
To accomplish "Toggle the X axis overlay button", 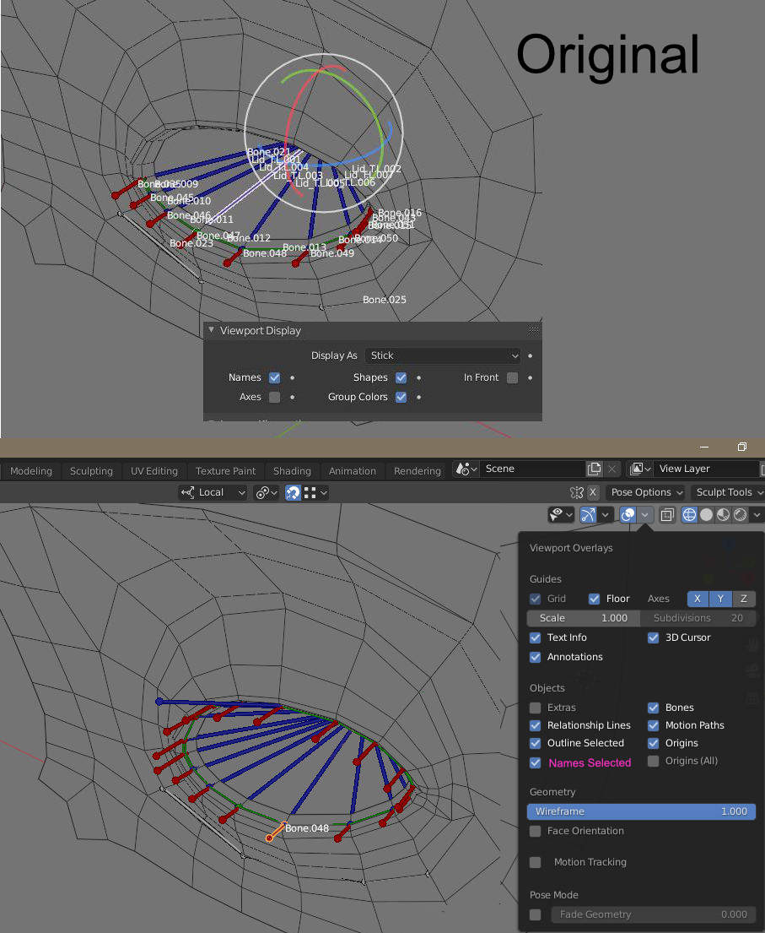I will pyautogui.click(x=698, y=599).
